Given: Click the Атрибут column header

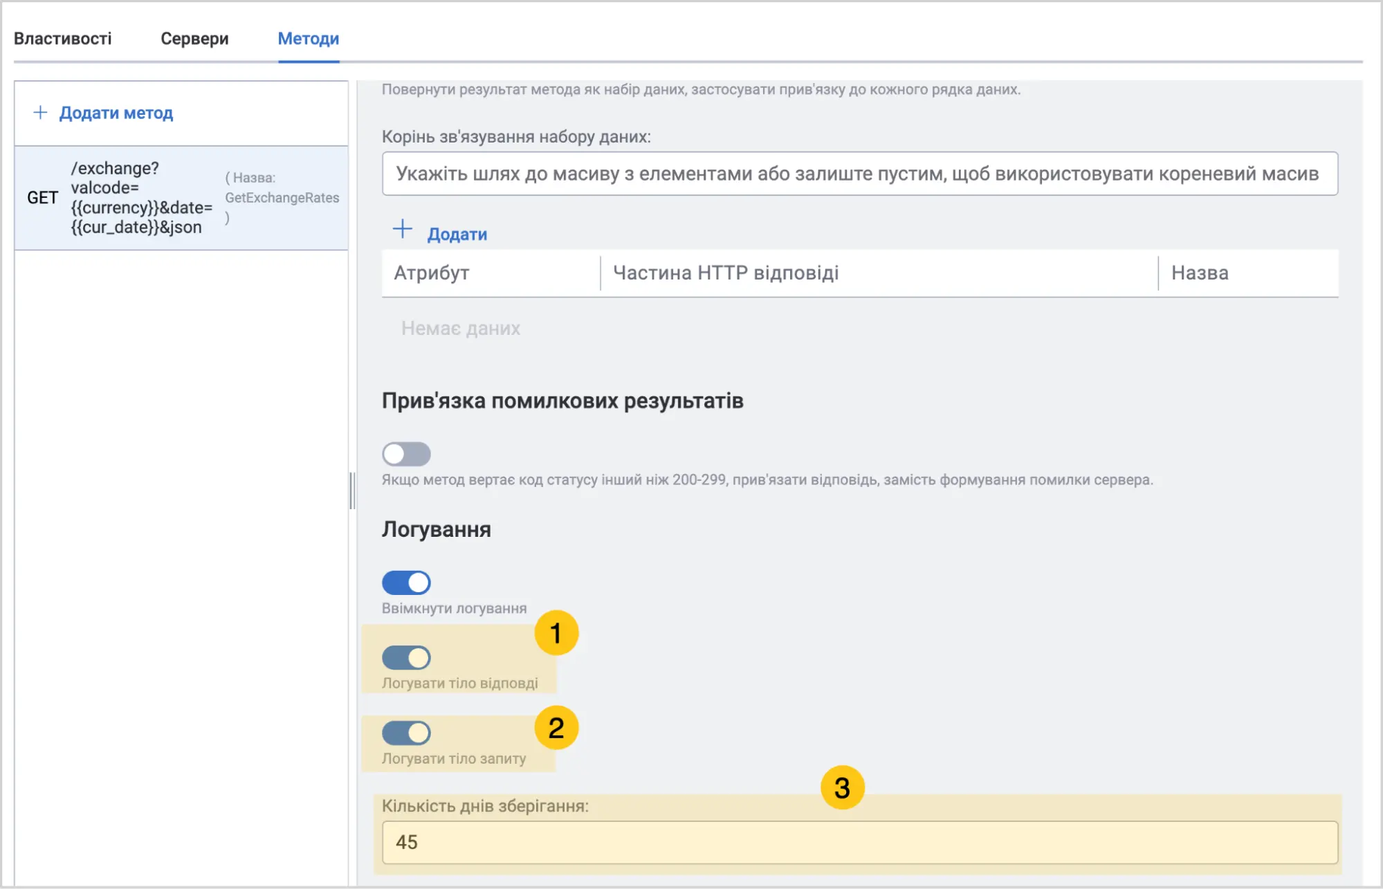Looking at the screenshot, I should (x=432, y=273).
